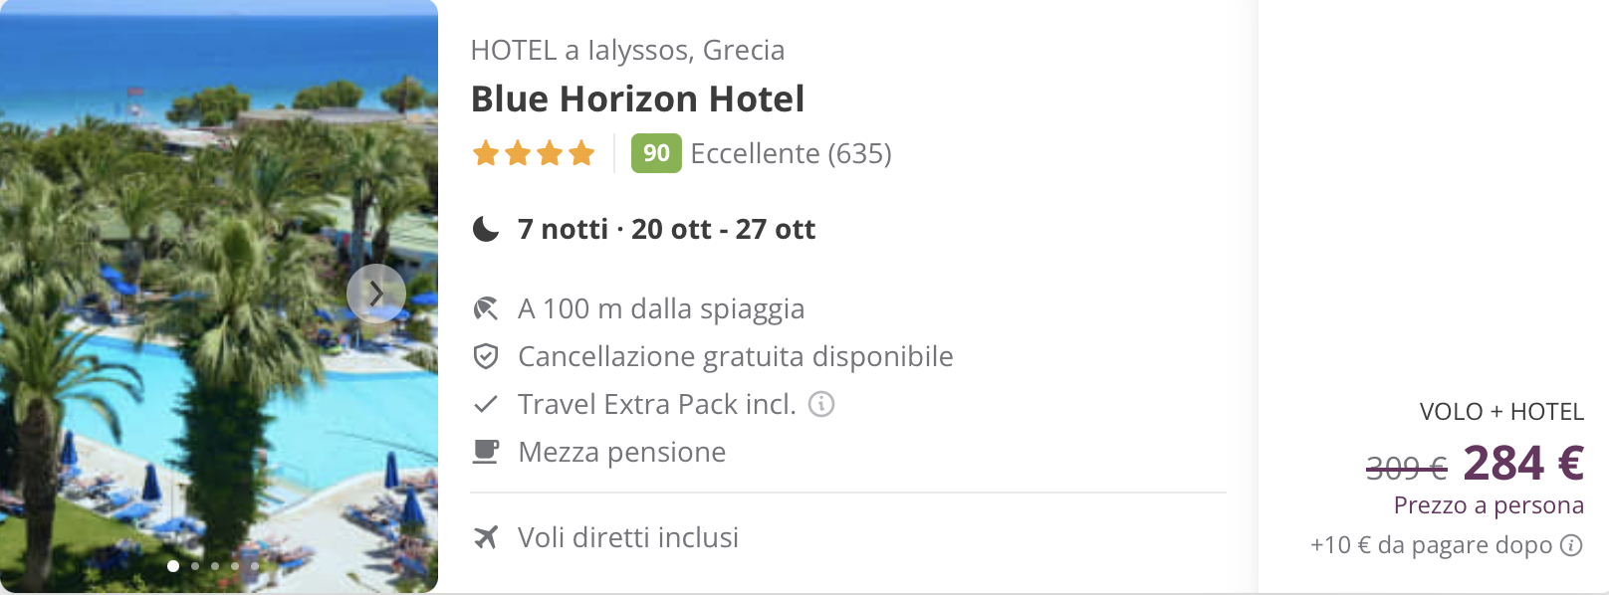Open the Blue Horizon Hotel title
Viewport: 1609px width, 595px height.
(x=637, y=99)
